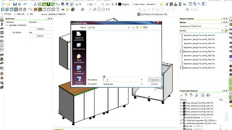Click the add-element green plus icon in Структура модели
The height and width of the screenshot is (130, 232).
186,95
